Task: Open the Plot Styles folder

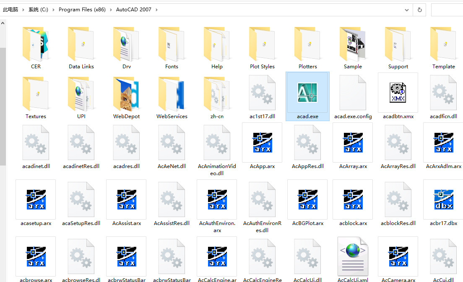Action: pos(262,44)
